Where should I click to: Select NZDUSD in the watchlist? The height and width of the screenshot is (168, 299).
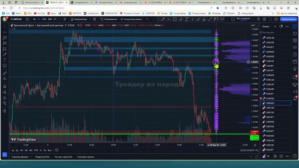tap(276, 136)
